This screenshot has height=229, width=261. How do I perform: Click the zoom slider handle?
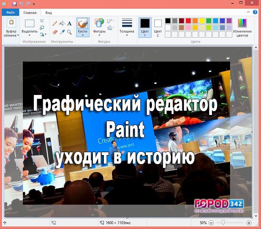tap(223, 222)
